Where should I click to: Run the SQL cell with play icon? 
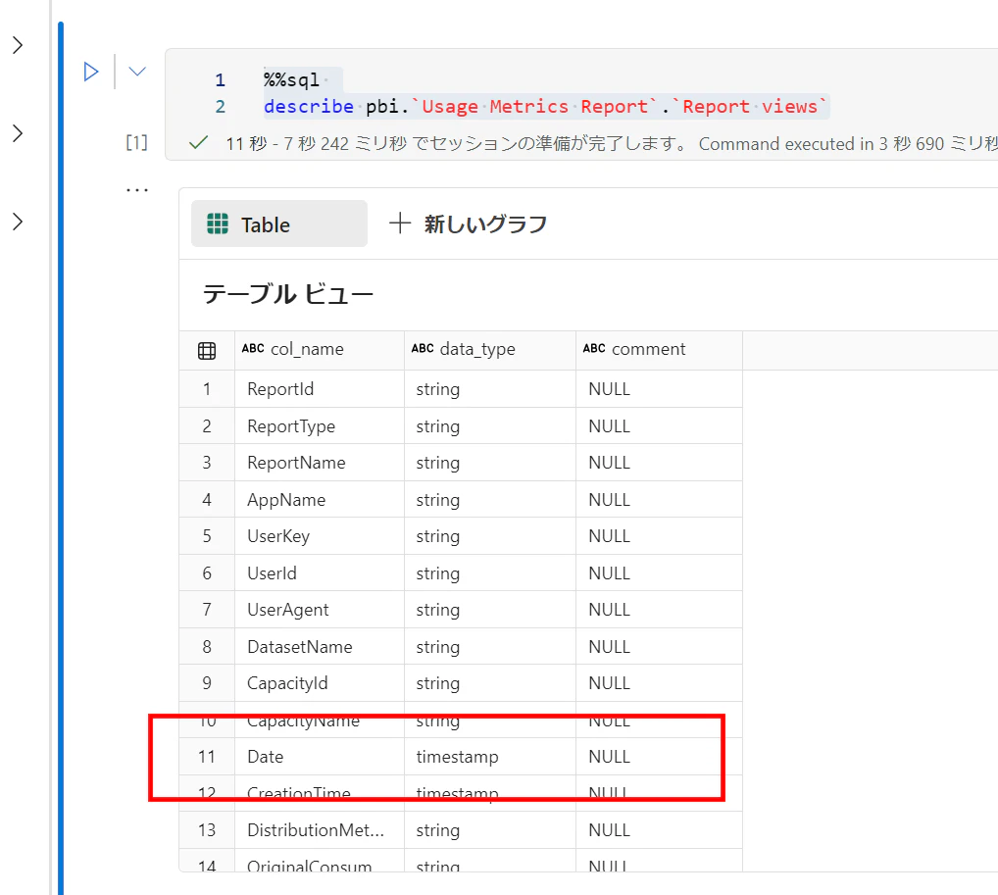91,72
